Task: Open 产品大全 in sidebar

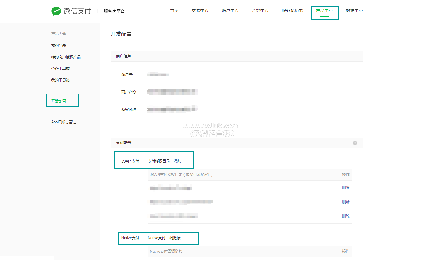Action: coord(59,34)
